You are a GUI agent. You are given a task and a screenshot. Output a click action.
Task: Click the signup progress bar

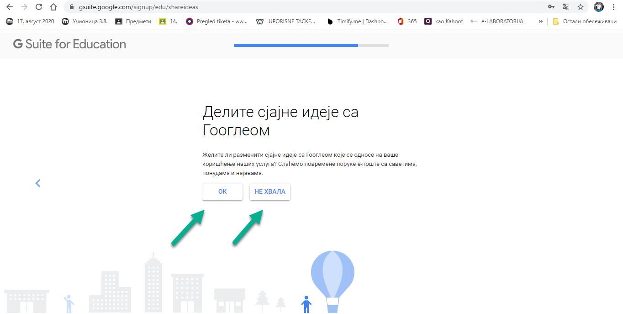pyautogui.click(x=311, y=45)
